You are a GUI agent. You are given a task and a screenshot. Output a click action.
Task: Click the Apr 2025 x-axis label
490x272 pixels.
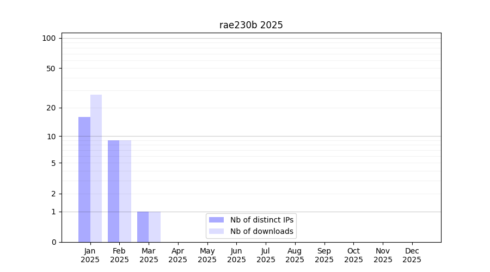click(x=178, y=255)
